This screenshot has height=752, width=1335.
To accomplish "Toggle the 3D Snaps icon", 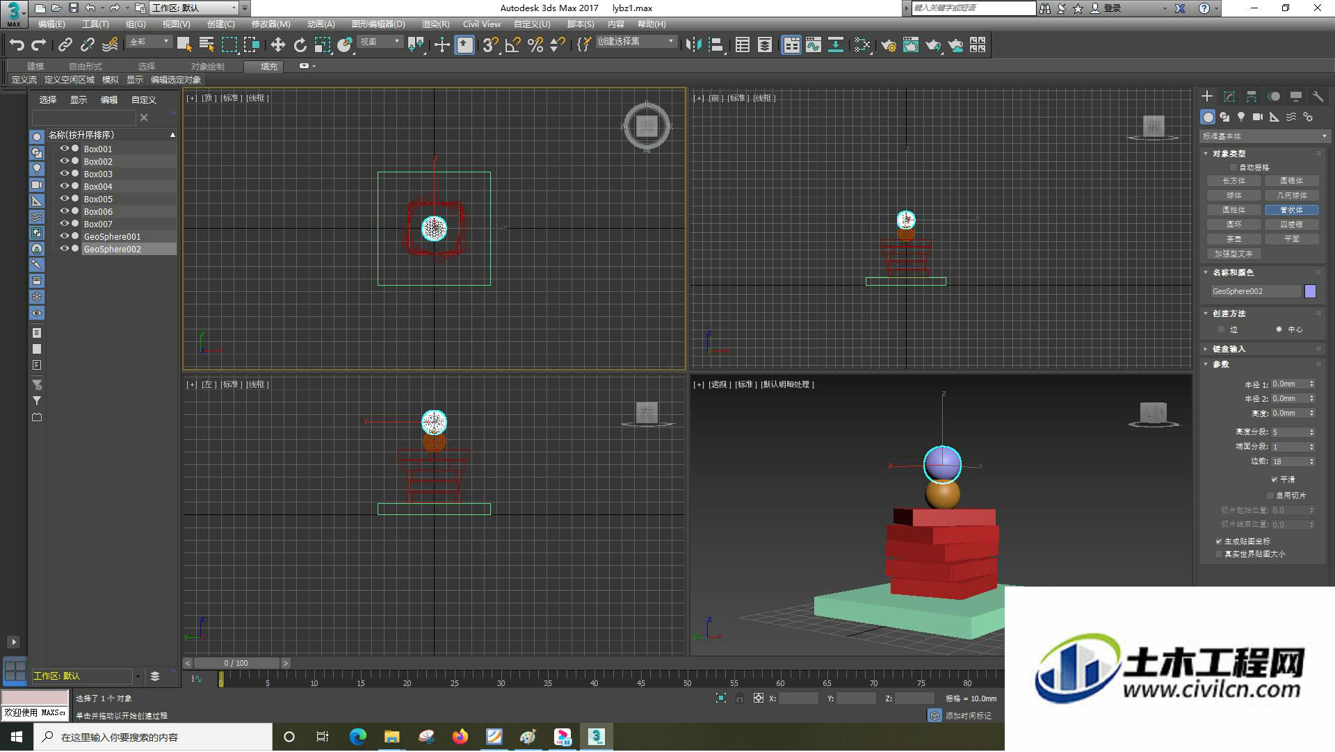I will click(x=491, y=45).
